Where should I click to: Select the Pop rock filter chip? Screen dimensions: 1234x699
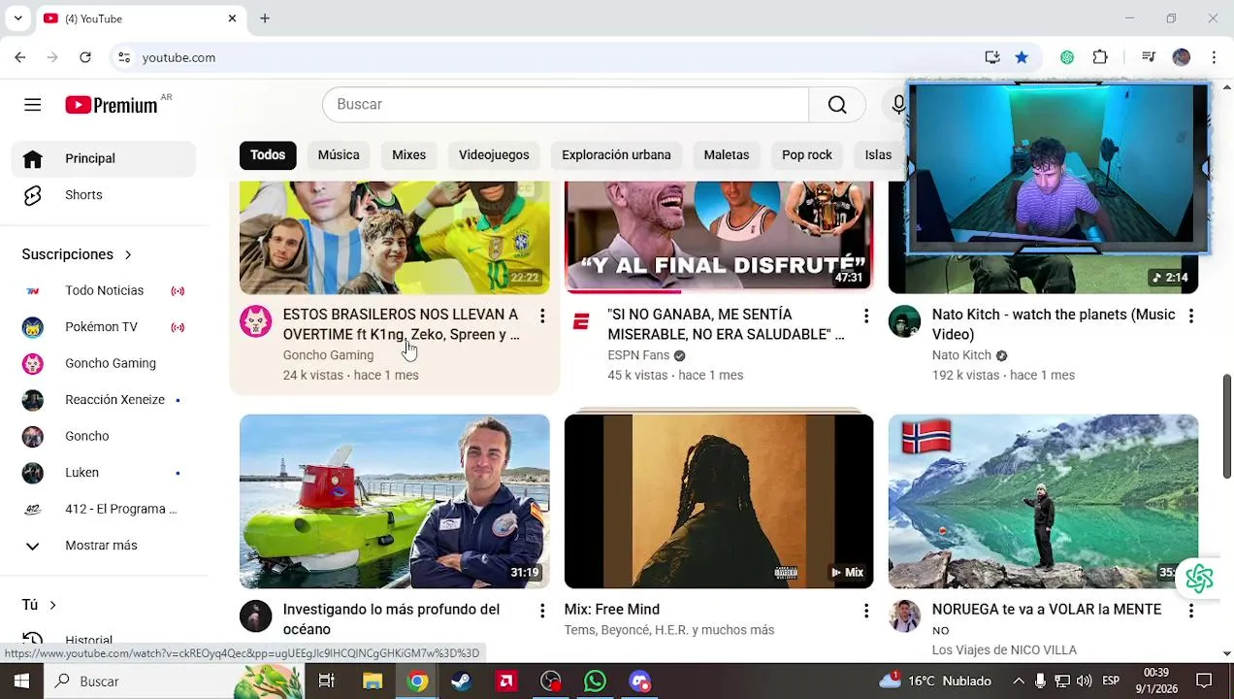pos(807,155)
